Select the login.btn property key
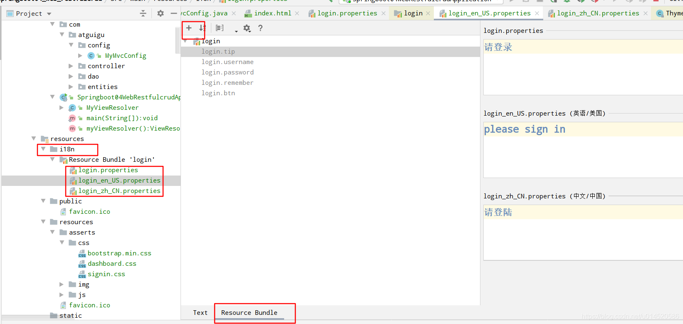This screenshot has width=683, height=324. click(218, 93)
